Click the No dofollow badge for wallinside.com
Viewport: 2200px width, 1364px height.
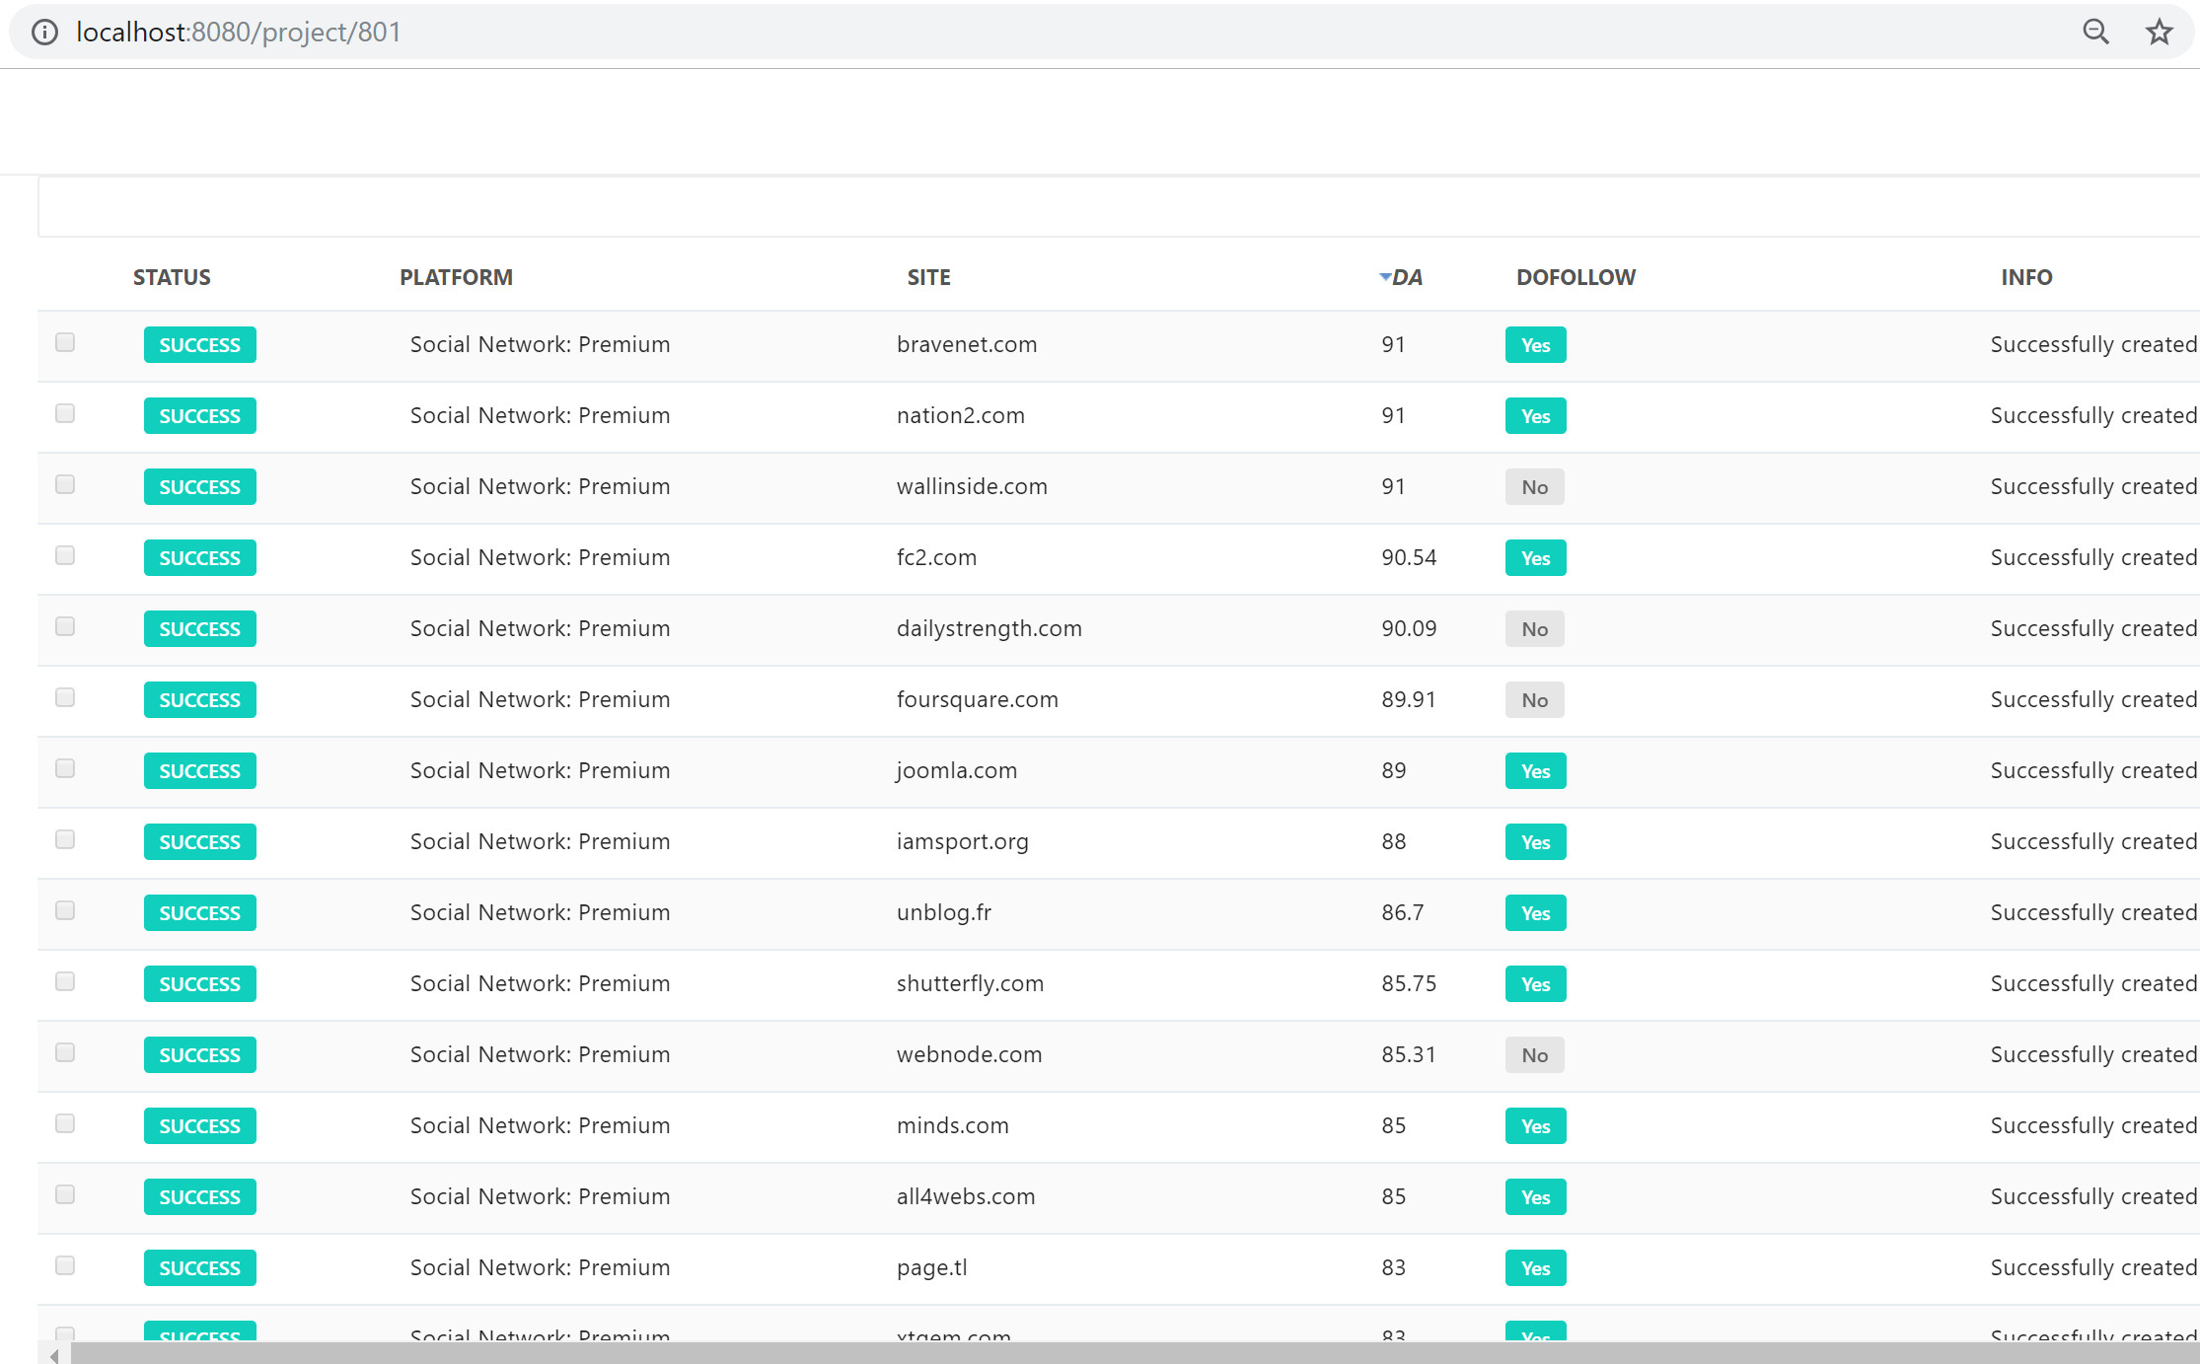click(1534, 487)
